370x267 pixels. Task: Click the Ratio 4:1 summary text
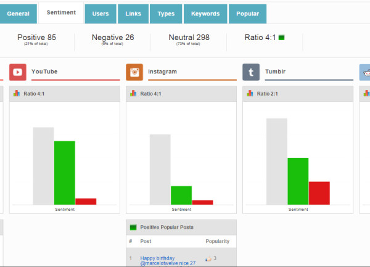click(x=260, y=37)
